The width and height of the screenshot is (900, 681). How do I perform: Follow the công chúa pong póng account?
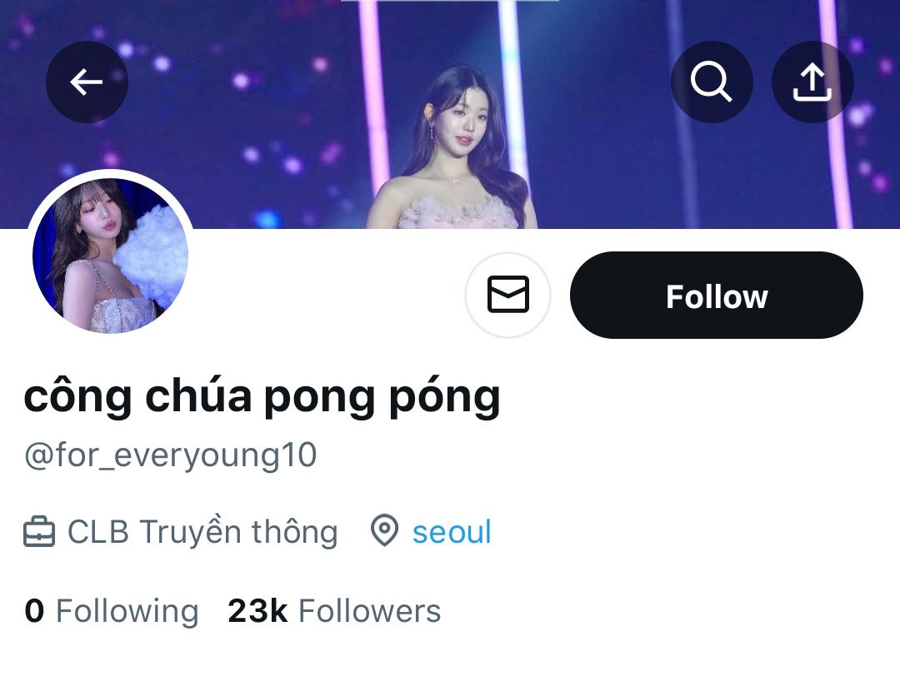717,295
